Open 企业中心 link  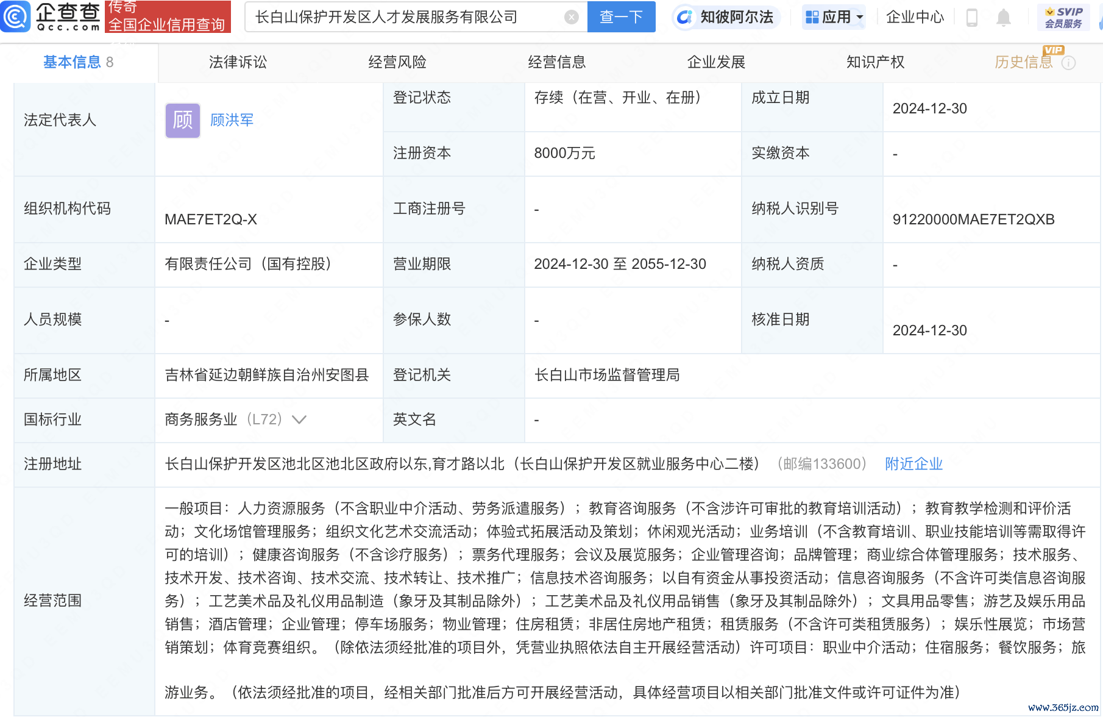[915, 17]
